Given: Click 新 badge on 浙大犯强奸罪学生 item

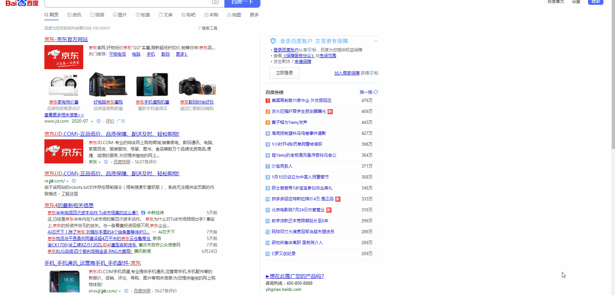Looking at the screenshot, I should tap(330, 112).
